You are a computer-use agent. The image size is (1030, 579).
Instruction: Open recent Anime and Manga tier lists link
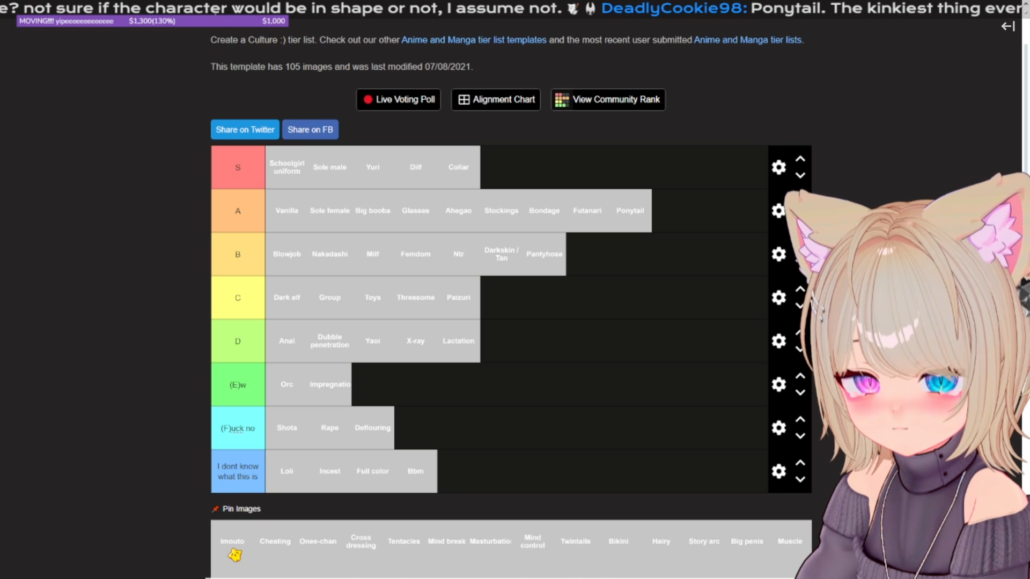(748, 40)
